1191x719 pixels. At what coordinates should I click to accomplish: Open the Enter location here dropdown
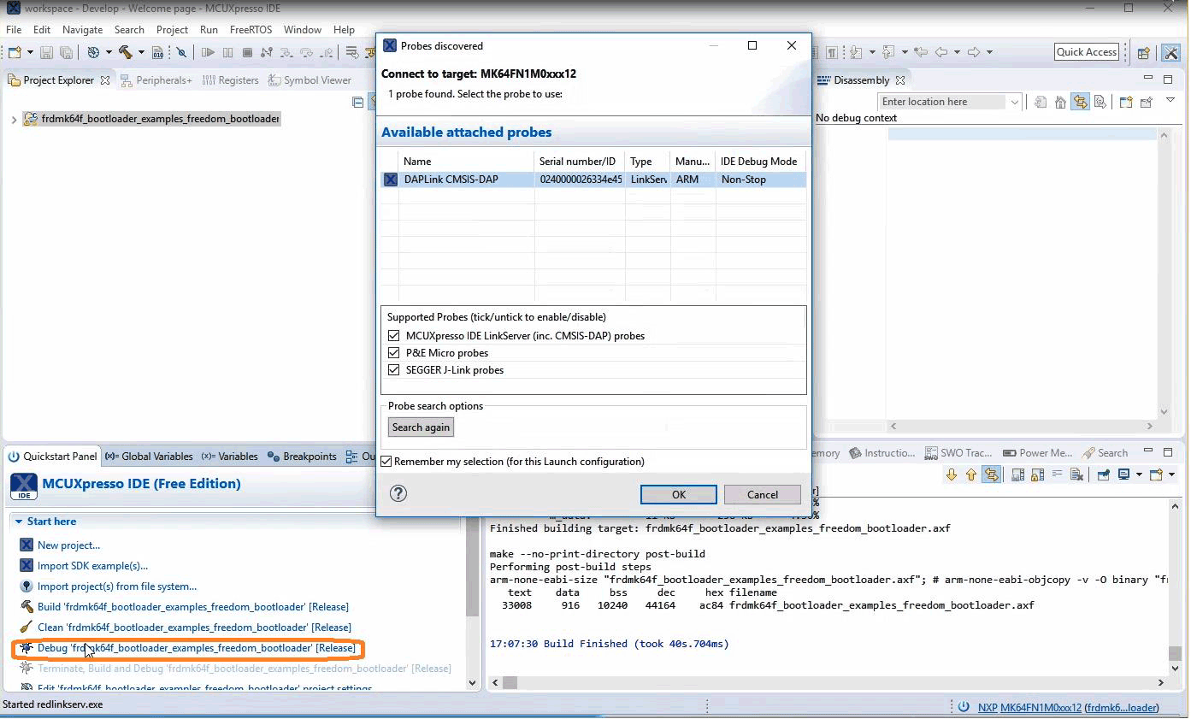[x=1014, y=102]
